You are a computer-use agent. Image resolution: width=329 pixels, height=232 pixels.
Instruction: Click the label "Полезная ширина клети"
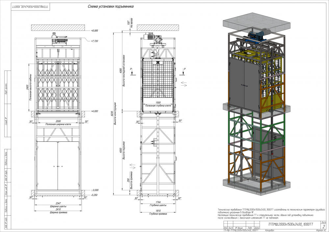58,124
